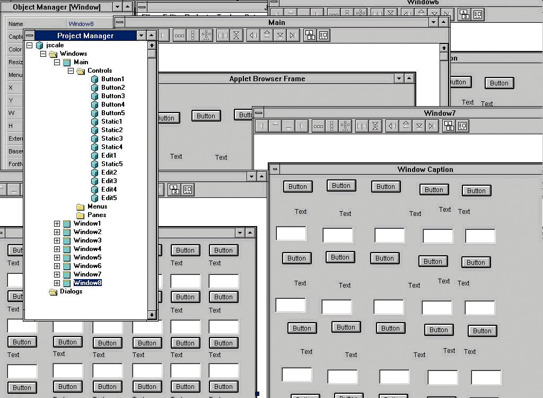Click the properties form icon in Main toolbar

(323, 36)
